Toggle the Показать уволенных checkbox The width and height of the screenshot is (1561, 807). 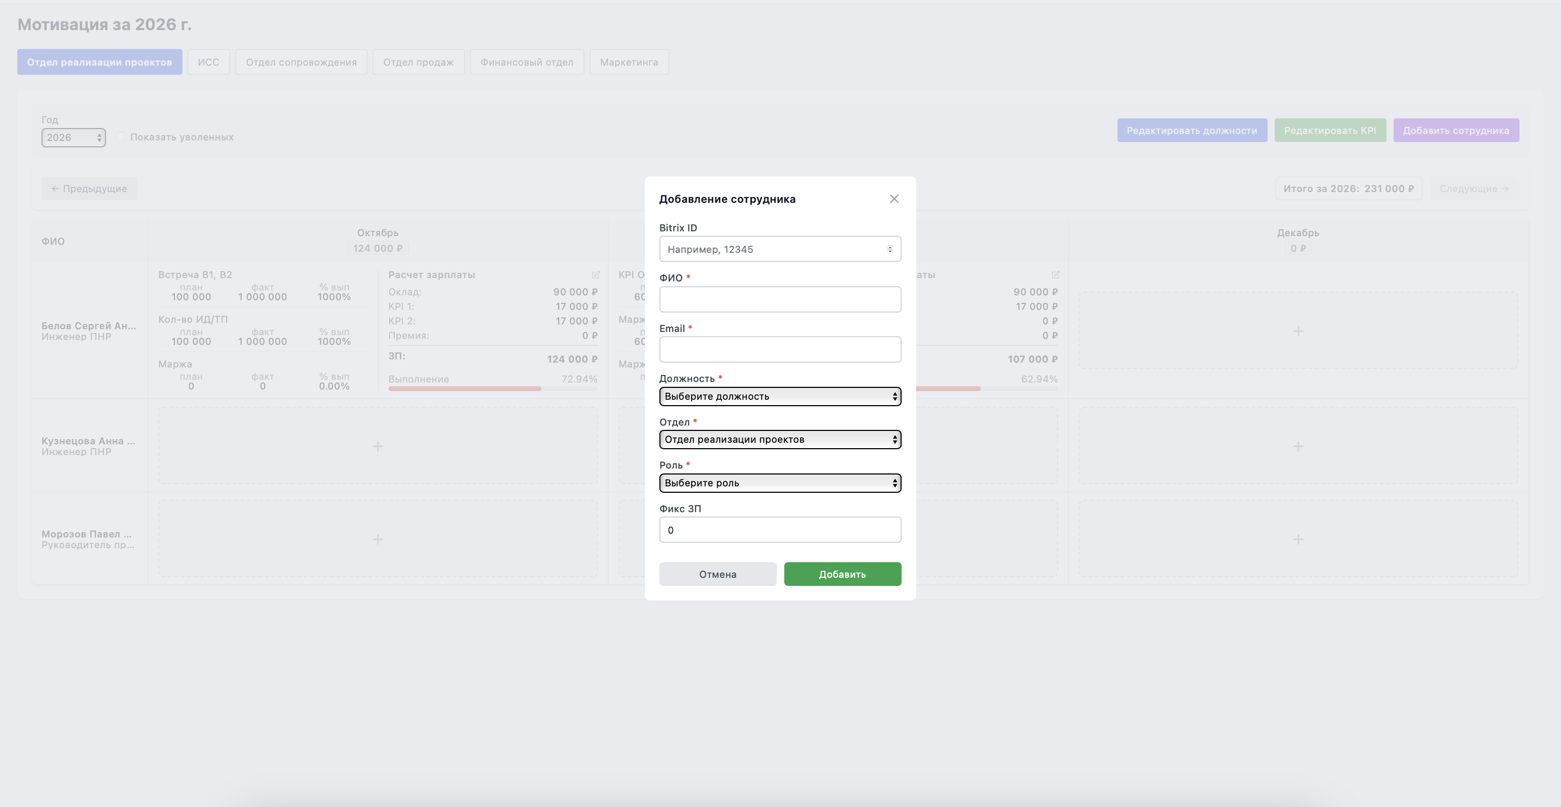point(121,136)
